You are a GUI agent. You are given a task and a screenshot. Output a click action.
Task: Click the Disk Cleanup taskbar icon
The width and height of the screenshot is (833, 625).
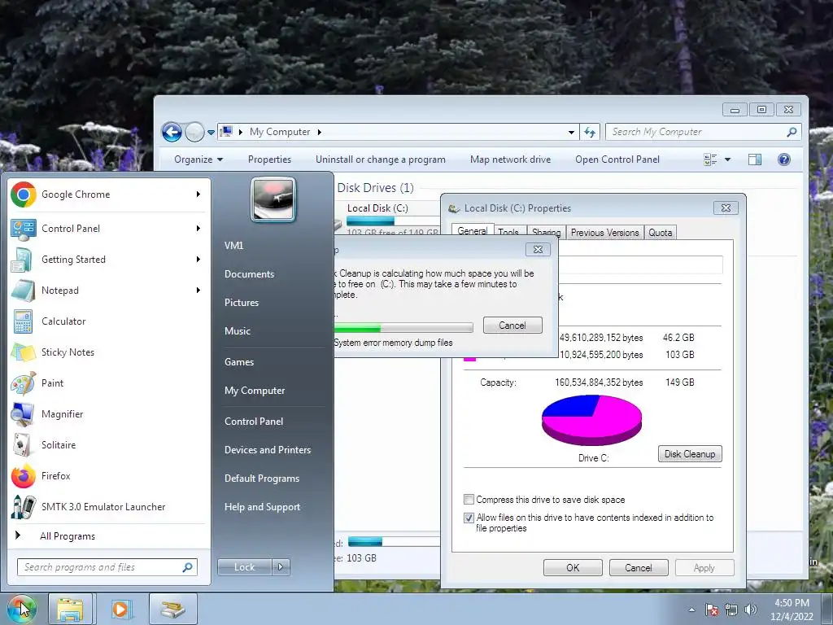tap(173, 609)
